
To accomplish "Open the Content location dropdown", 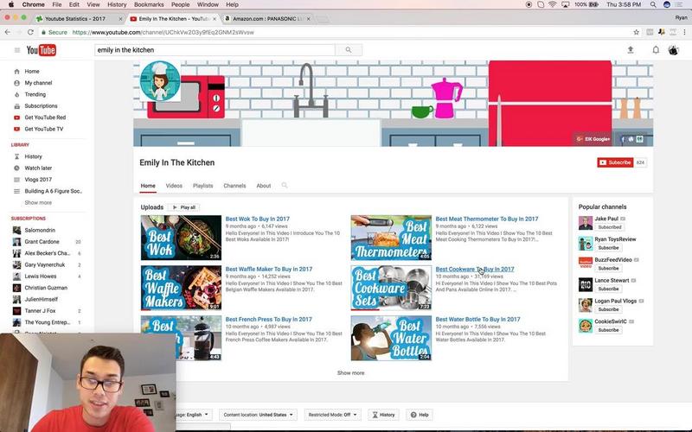I will (x=258, y=415).
